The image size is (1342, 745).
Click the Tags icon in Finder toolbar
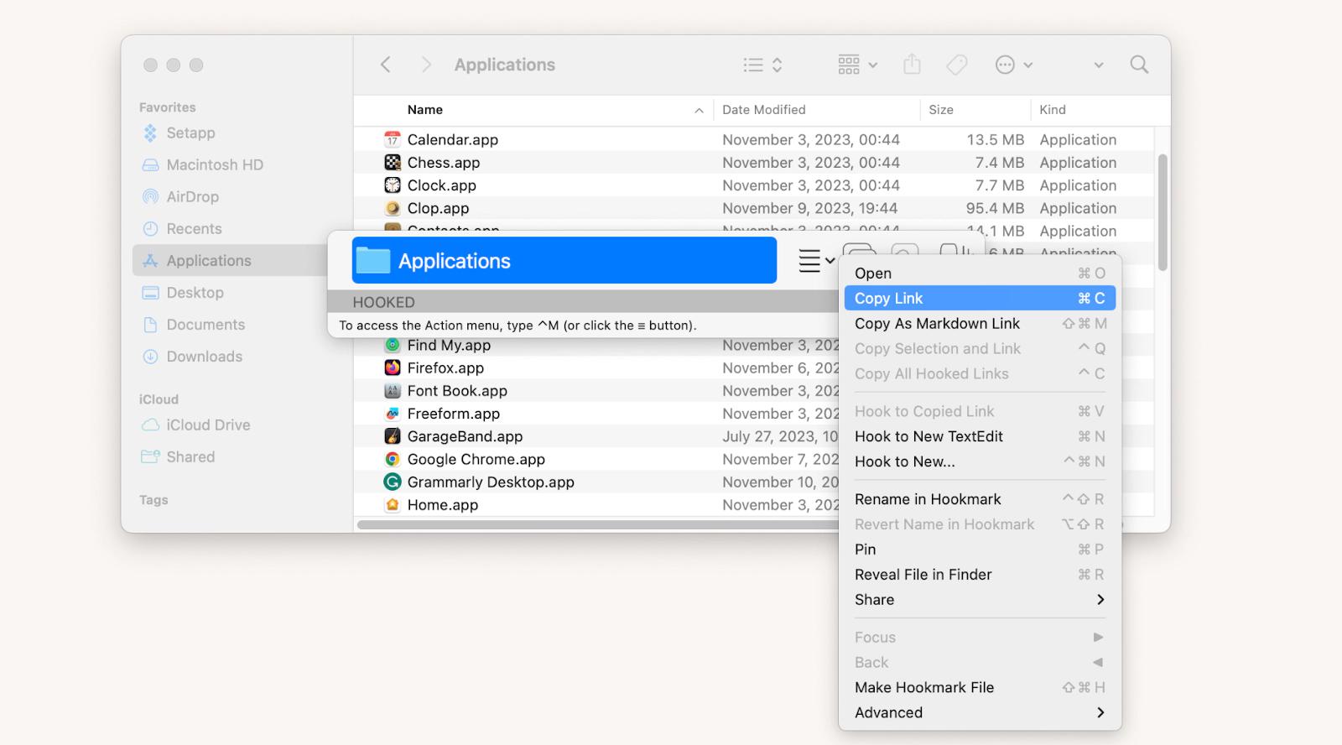[x=957, y=65]
